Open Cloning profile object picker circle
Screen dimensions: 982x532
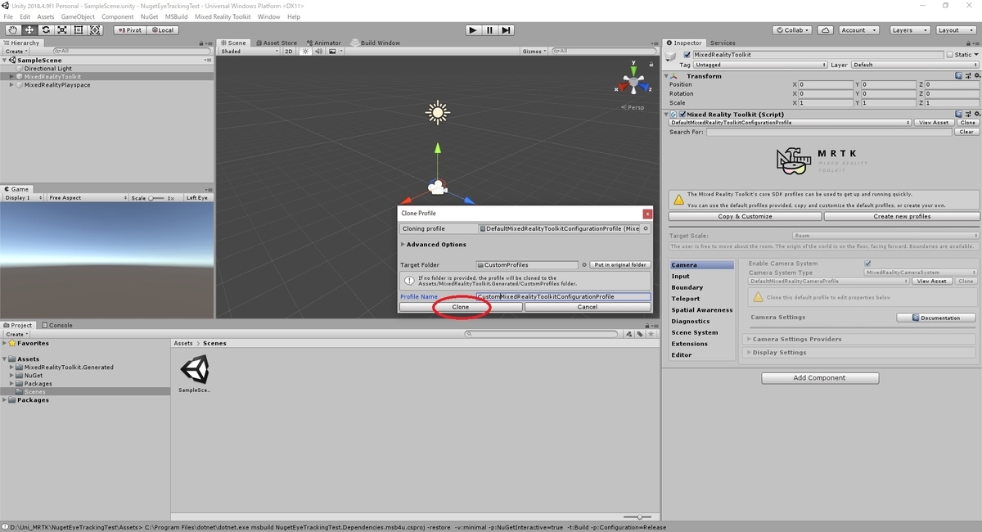[x=646, y=229]
